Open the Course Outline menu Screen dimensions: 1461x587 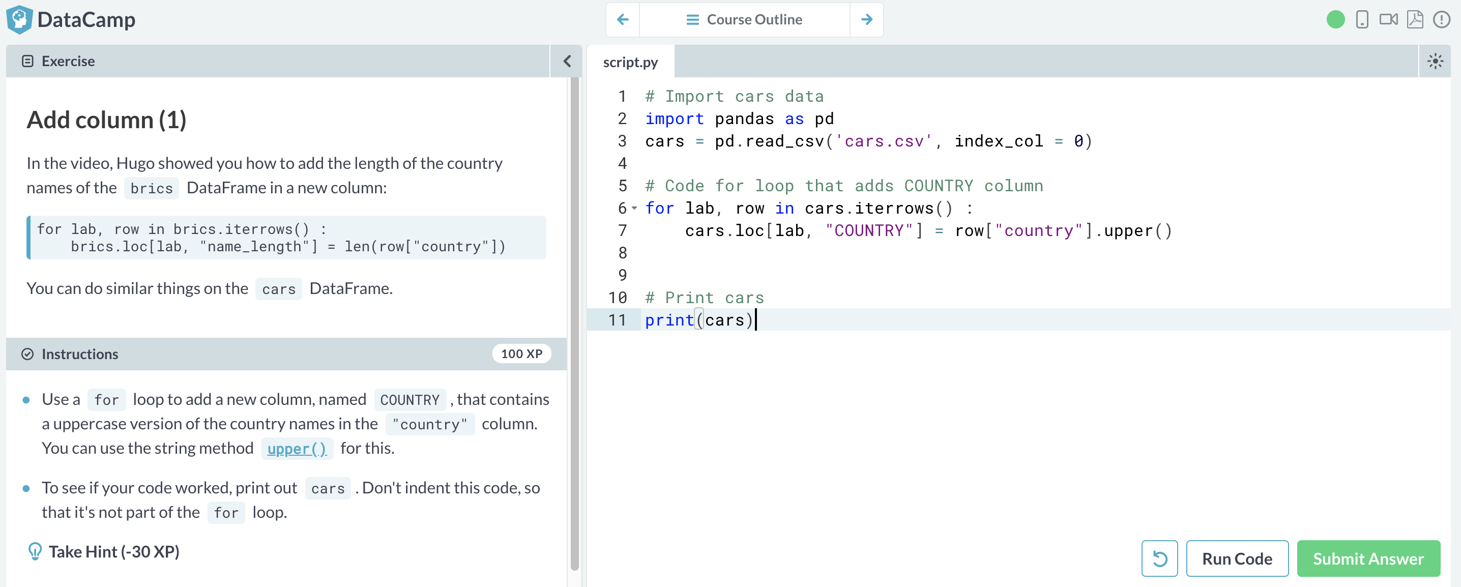coord(744,20)
